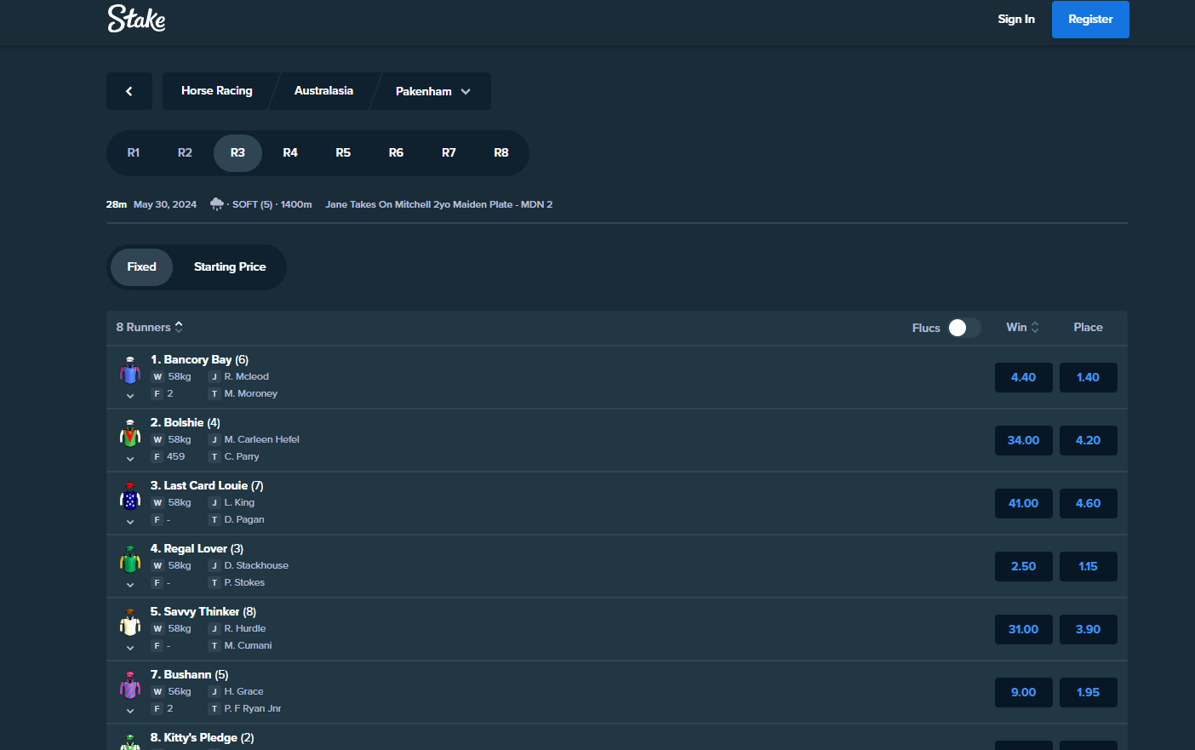Select race tab R2
This screenshot has width=1195, height=750.
pyautogui.click(x=185, y=153)
